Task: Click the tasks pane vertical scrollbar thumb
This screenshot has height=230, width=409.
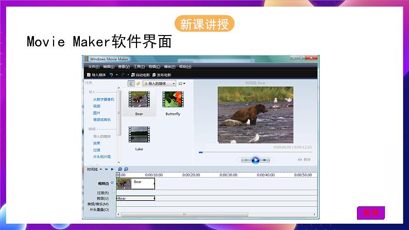Action: point(119,113)
